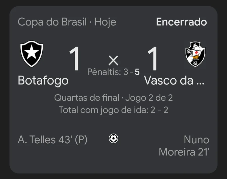Click the Vasco da Gama club crest
227x179 pixels.
coord(195,54)
